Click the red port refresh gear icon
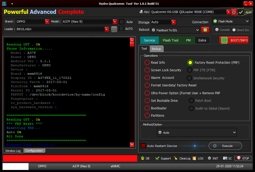The height and width of the screenshot is (172, 255). pos(234,12)
